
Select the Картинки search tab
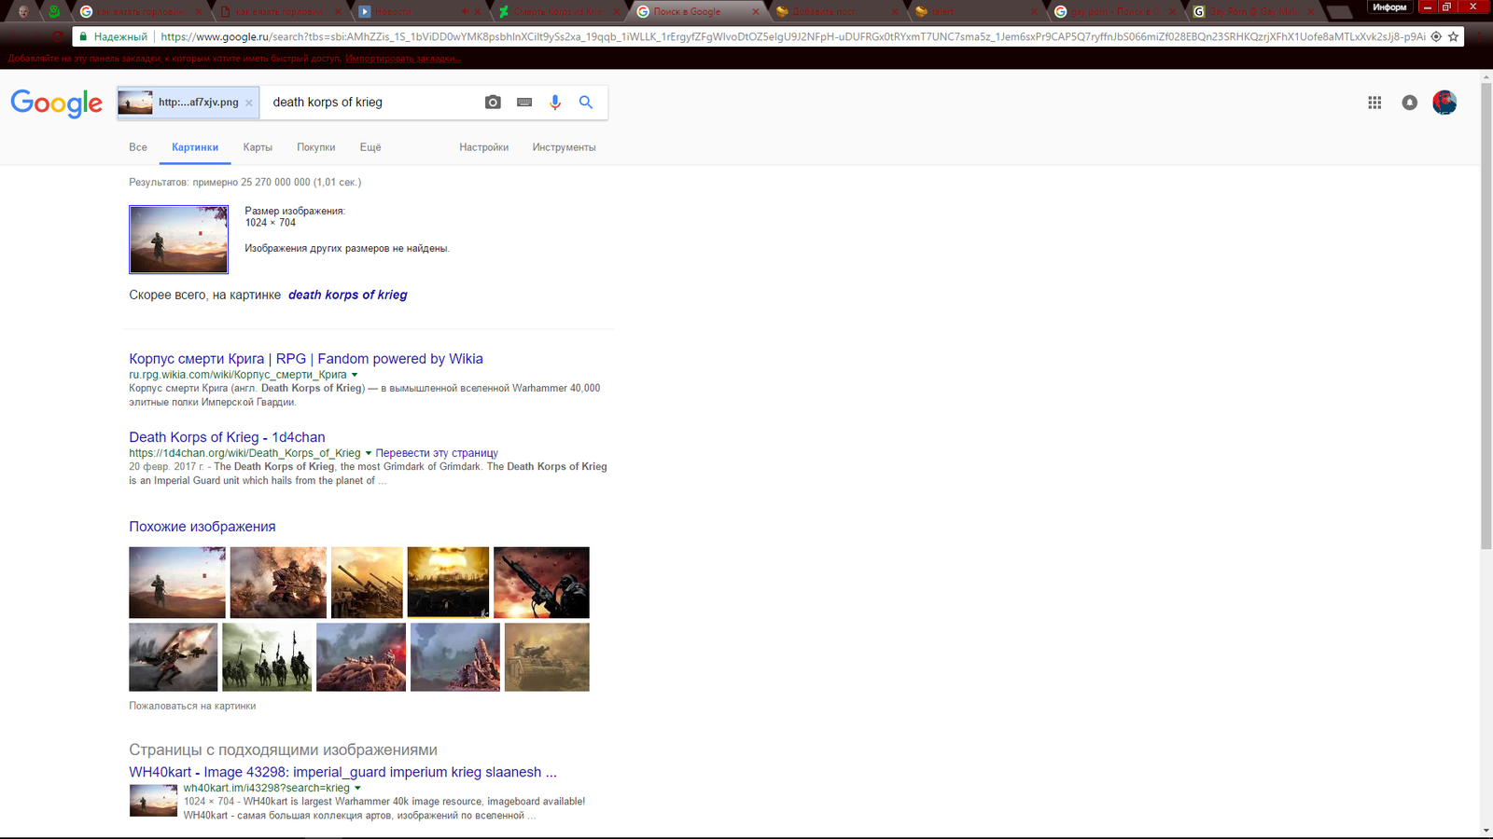(195, 147)
